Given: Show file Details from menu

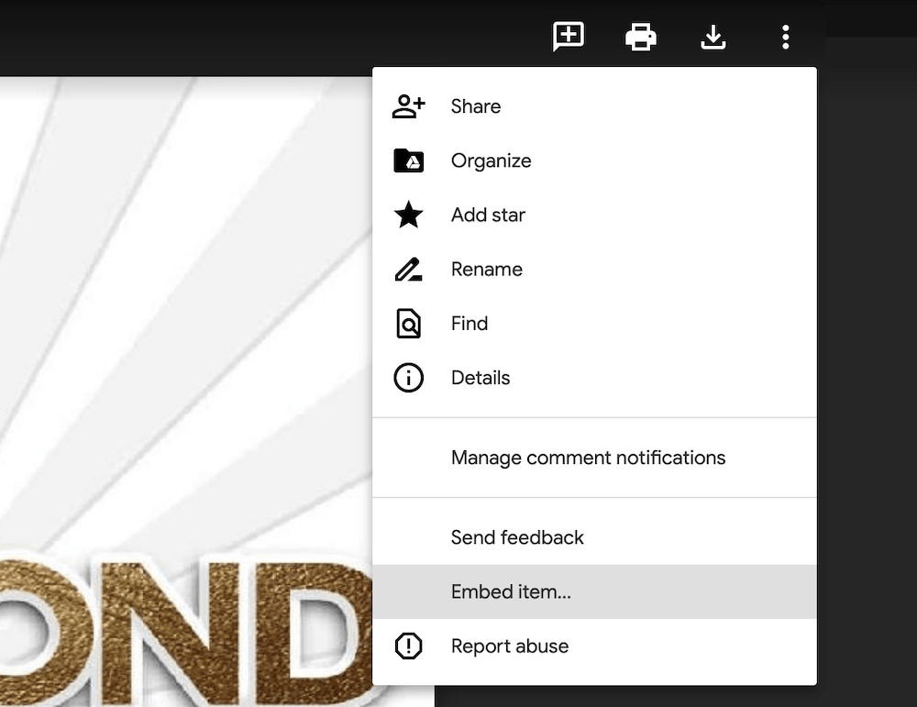Looking at the screenshot, I should pyautogui.click(x=594, y=378).
